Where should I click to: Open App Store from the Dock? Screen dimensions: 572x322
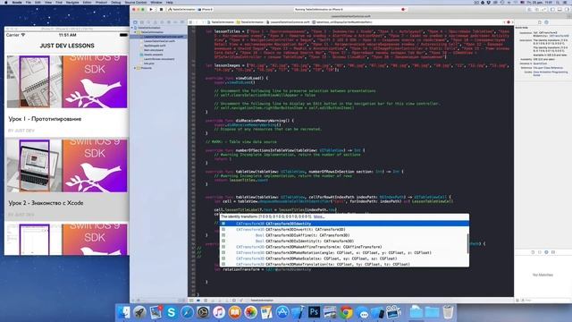[x=282, y=312]
